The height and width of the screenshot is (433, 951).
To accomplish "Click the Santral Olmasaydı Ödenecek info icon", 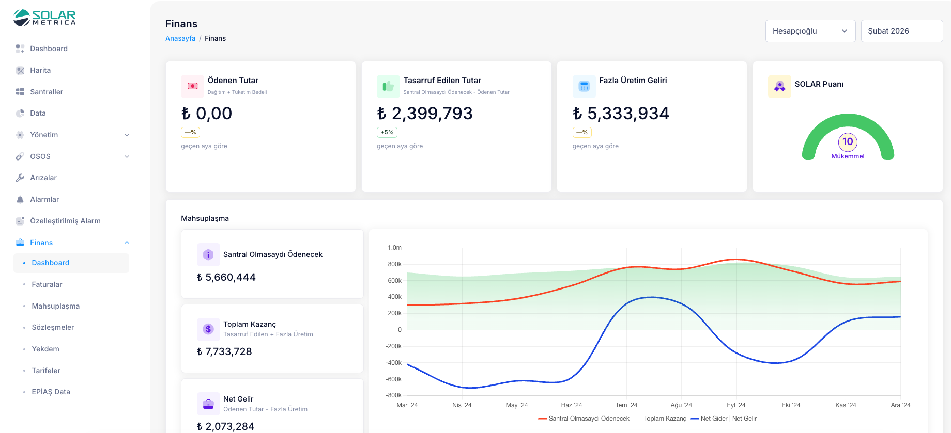I will tap(208, 254).
